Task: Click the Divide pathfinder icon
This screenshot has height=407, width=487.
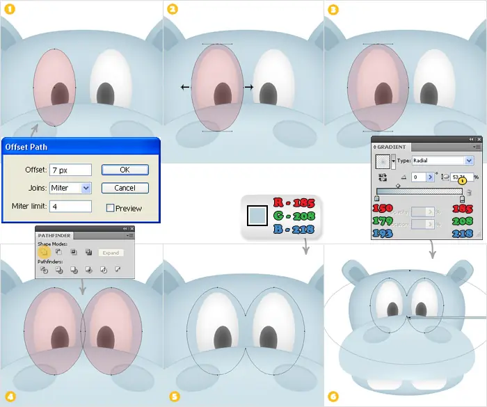Action: tap(44, 270)
